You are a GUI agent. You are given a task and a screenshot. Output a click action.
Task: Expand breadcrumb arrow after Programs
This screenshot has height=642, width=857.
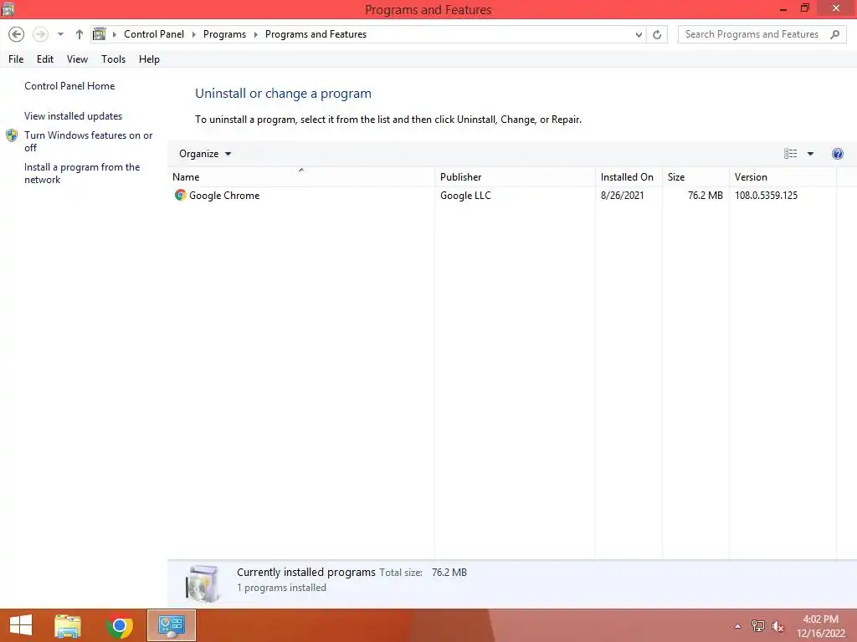click(x=255, y=34)
